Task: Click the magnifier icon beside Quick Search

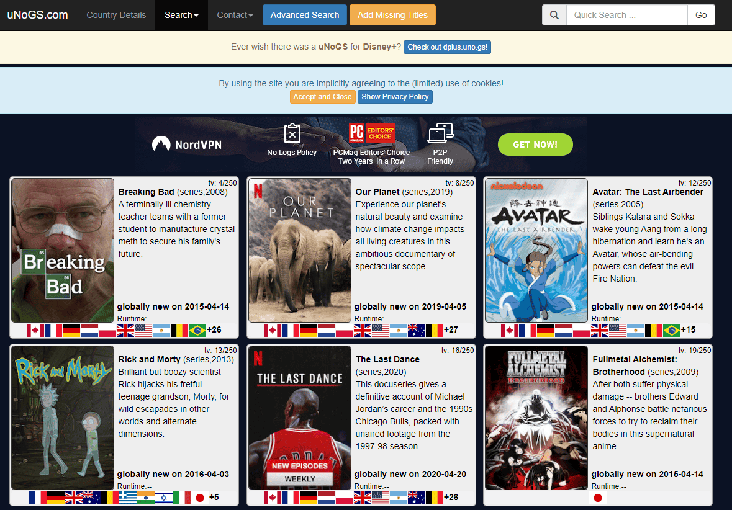Action: coord(554,15)
